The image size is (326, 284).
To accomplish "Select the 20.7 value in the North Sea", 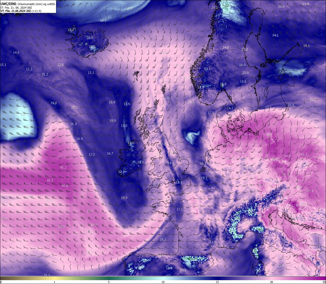I will pyautogui.click(x=169, y=98).
